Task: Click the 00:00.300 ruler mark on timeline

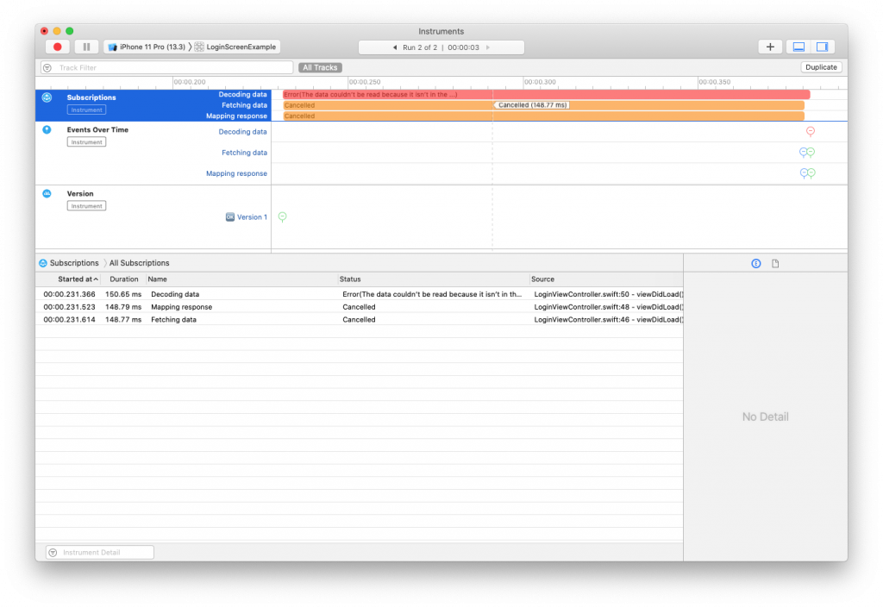Action: click(x=540, y=82)
